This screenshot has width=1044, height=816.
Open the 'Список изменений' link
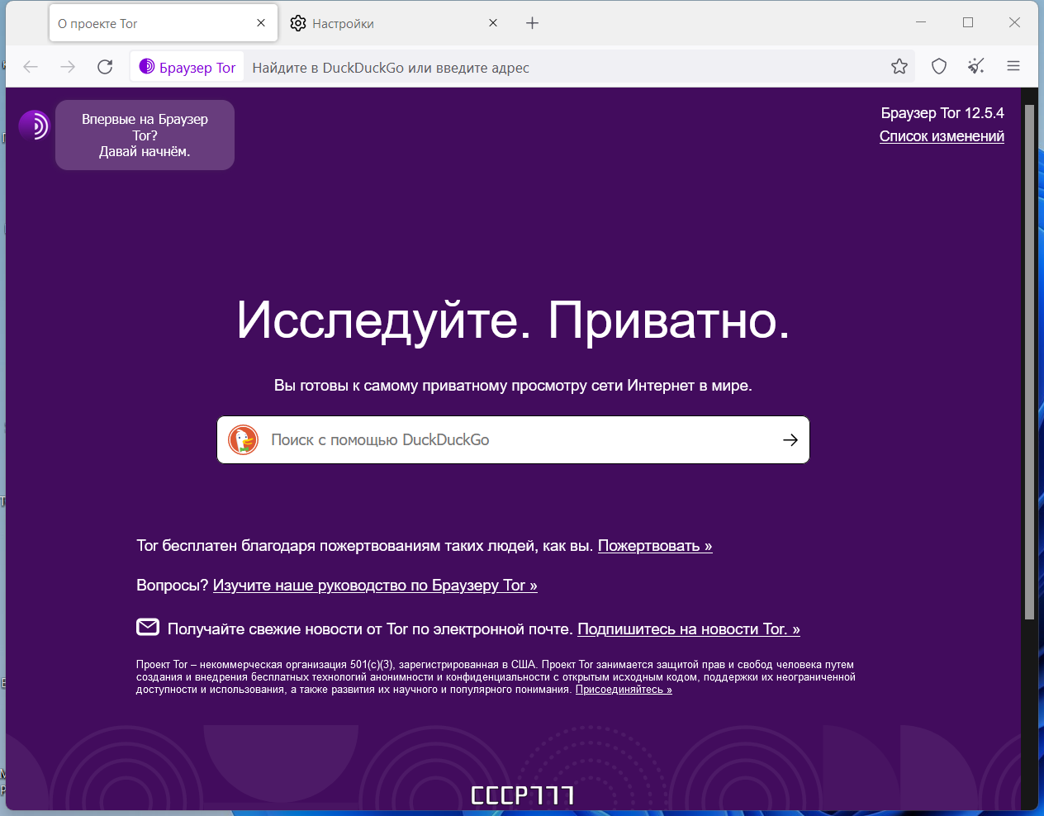(x=942, y=136)
